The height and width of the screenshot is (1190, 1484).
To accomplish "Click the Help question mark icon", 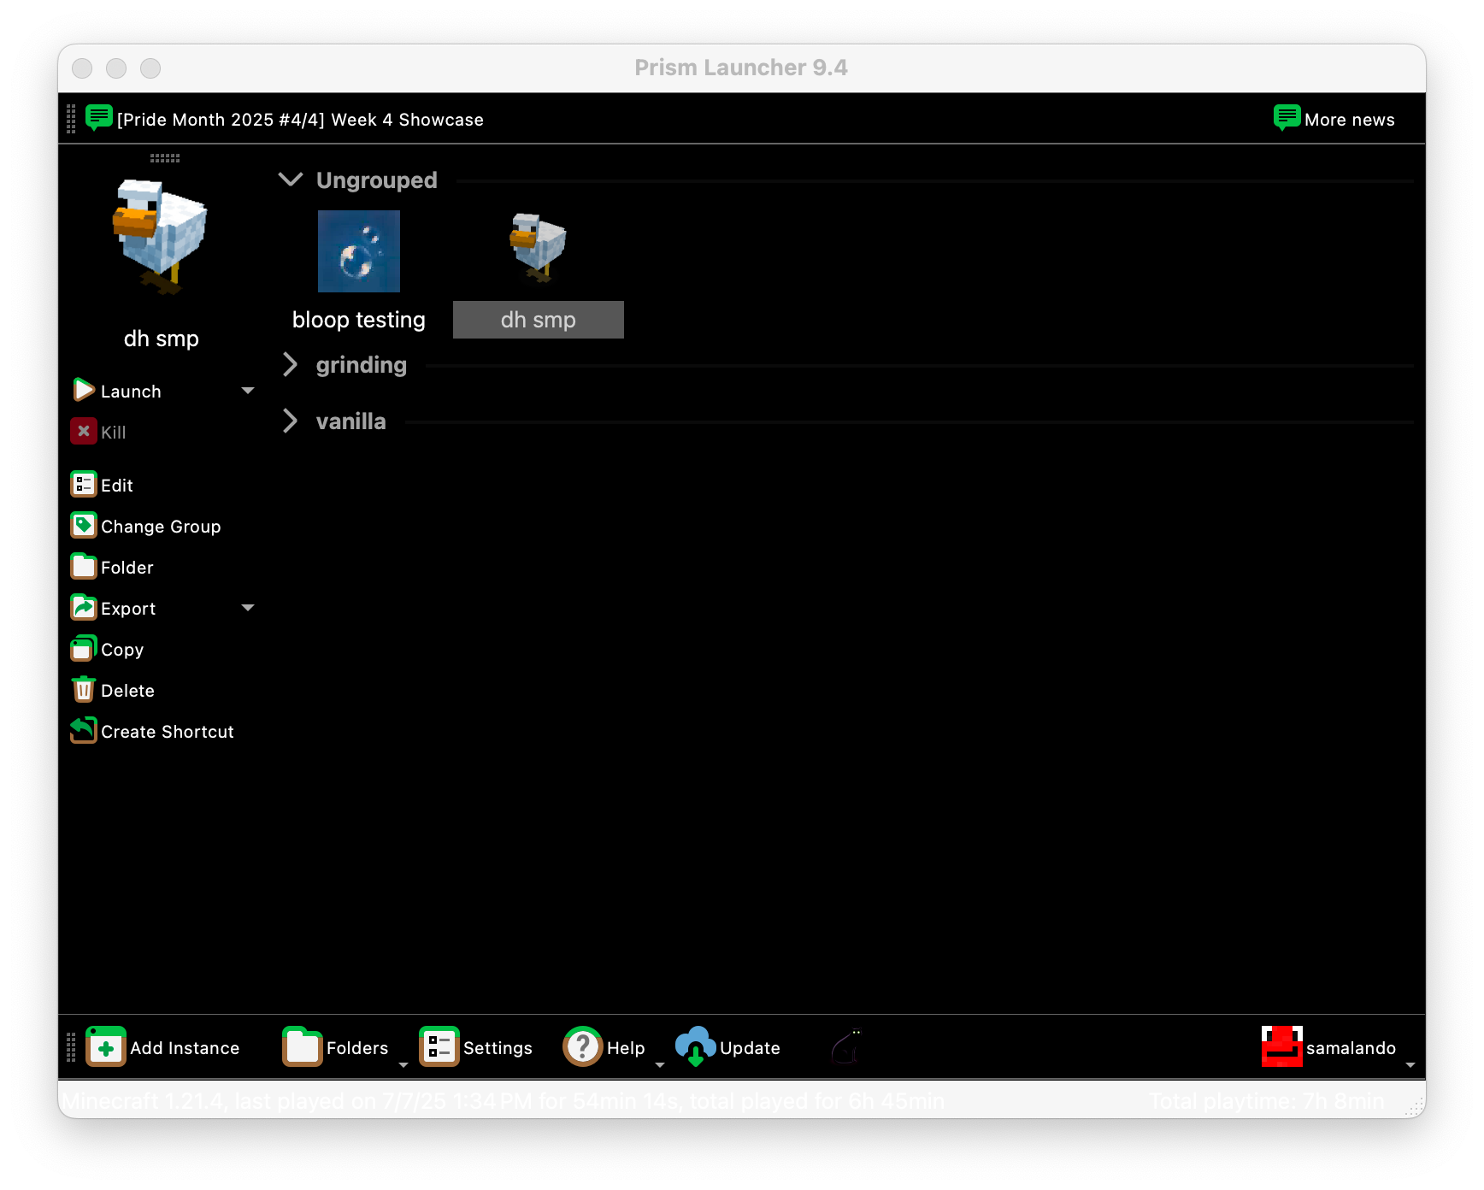I will click(x=583, y=1046).
